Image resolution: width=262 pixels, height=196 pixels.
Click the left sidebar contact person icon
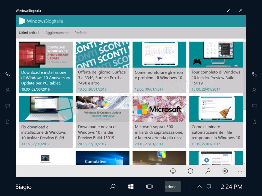tap(8, 90)
